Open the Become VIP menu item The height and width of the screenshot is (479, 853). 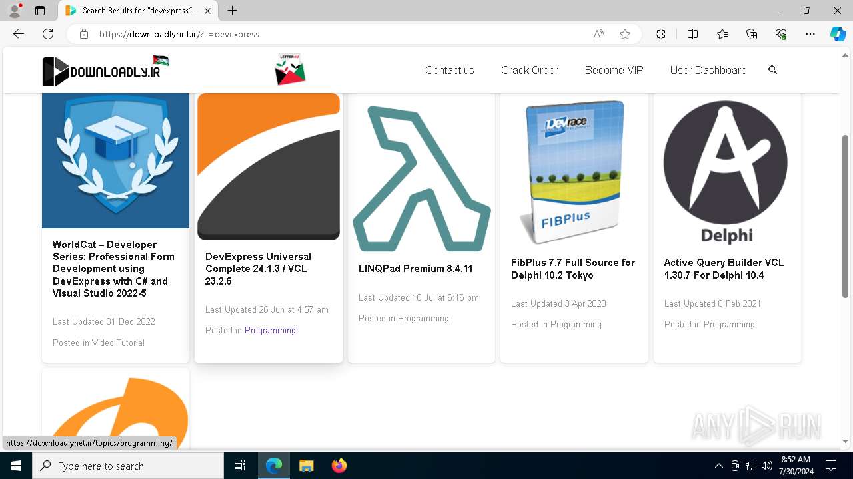[614, 70]
